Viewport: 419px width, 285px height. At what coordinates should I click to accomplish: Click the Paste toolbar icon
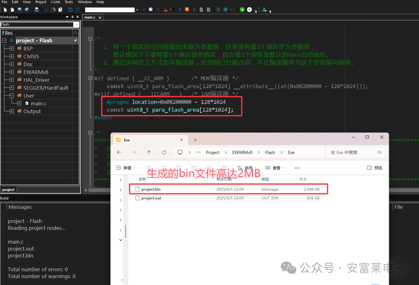click(x=59, y=9)
